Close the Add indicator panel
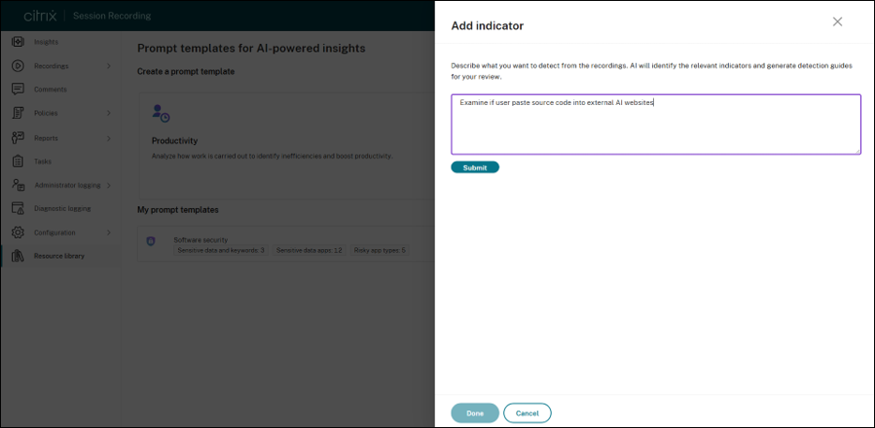 click(x=837, y=22)
